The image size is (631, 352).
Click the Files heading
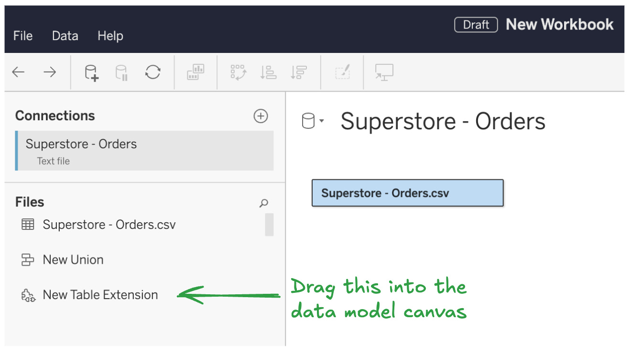coord(30,202)
